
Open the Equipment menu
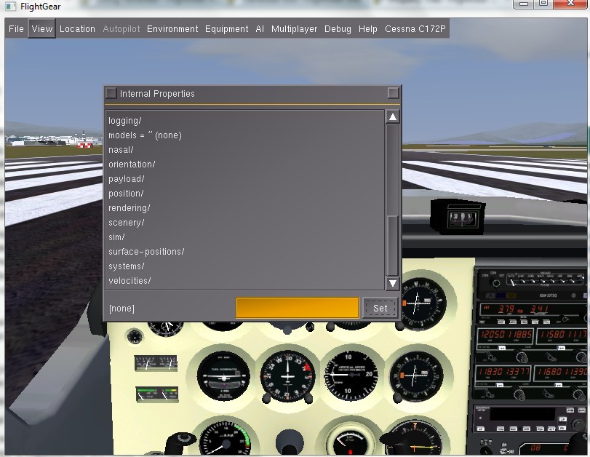pos(226,29)
